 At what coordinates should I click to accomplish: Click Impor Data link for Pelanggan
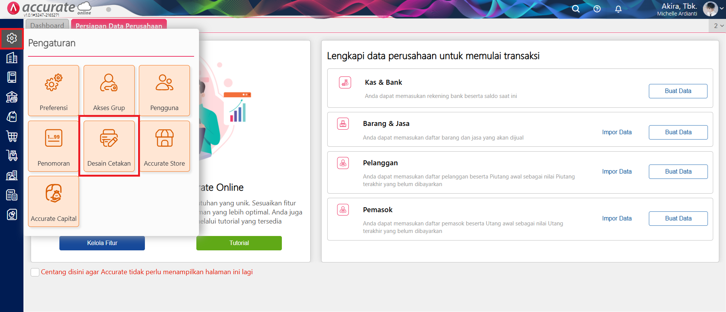(617, 172)
